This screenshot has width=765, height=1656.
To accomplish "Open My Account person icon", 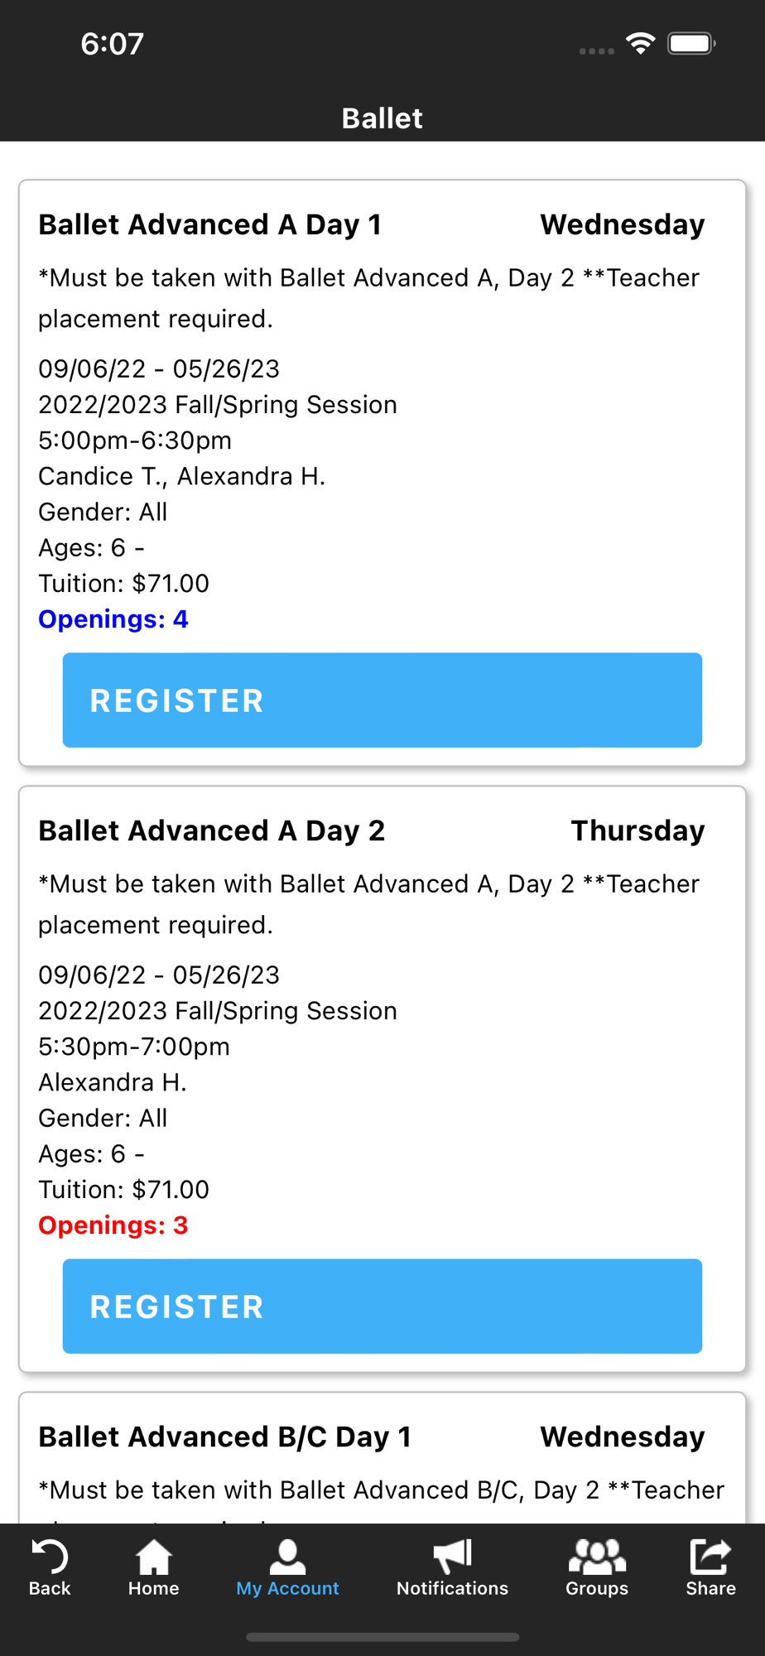I will tap(287, 1557).
